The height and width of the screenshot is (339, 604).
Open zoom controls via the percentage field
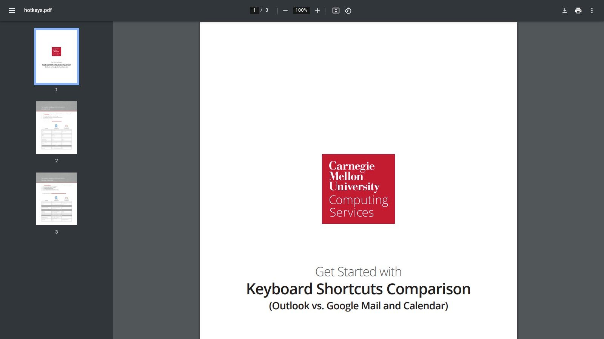[x=301, y=11]
